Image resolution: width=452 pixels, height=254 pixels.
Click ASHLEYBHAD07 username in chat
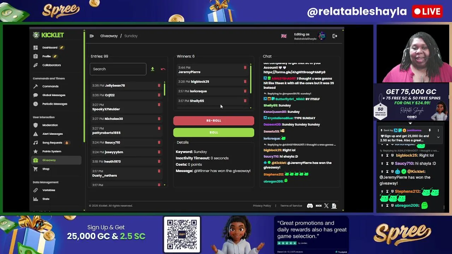[x=284, y=78]
